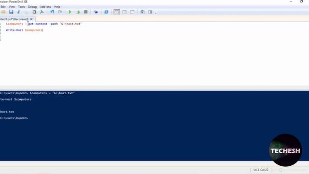This screenshot has height=174, width=309.
Task: Click host.txt output line in console
Action: pyautogui.click(x=7, y=112)
